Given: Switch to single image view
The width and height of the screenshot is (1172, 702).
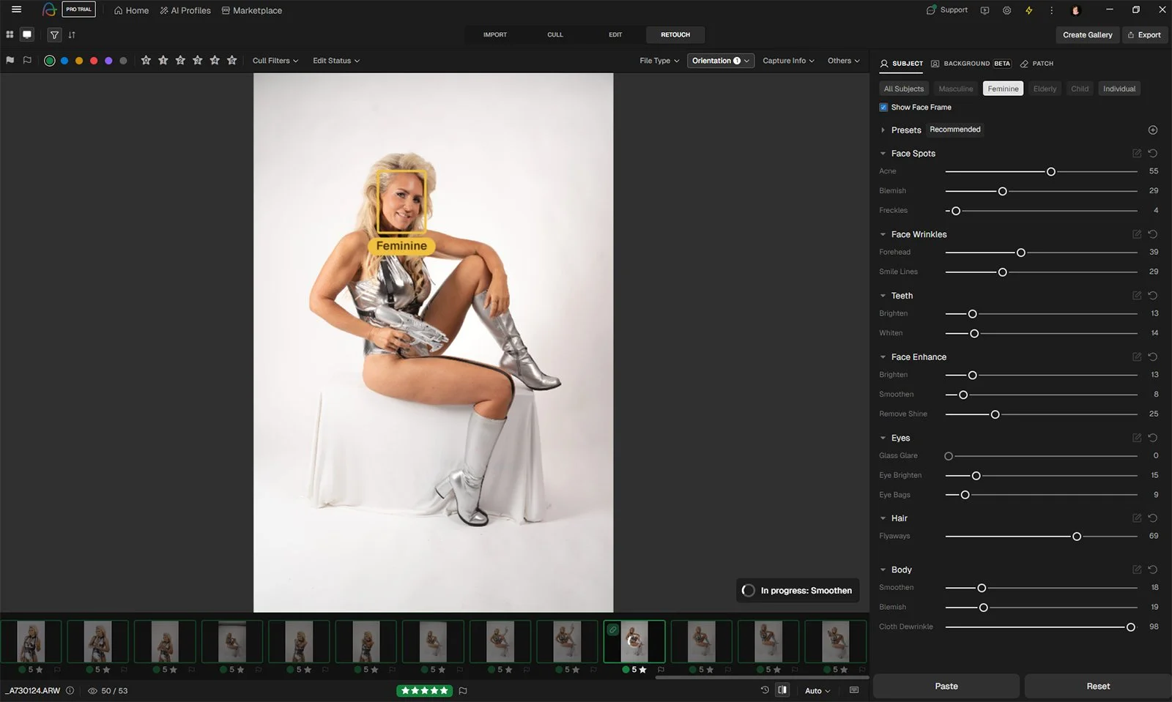Looking at the screenshot, I should coord(27,34).
